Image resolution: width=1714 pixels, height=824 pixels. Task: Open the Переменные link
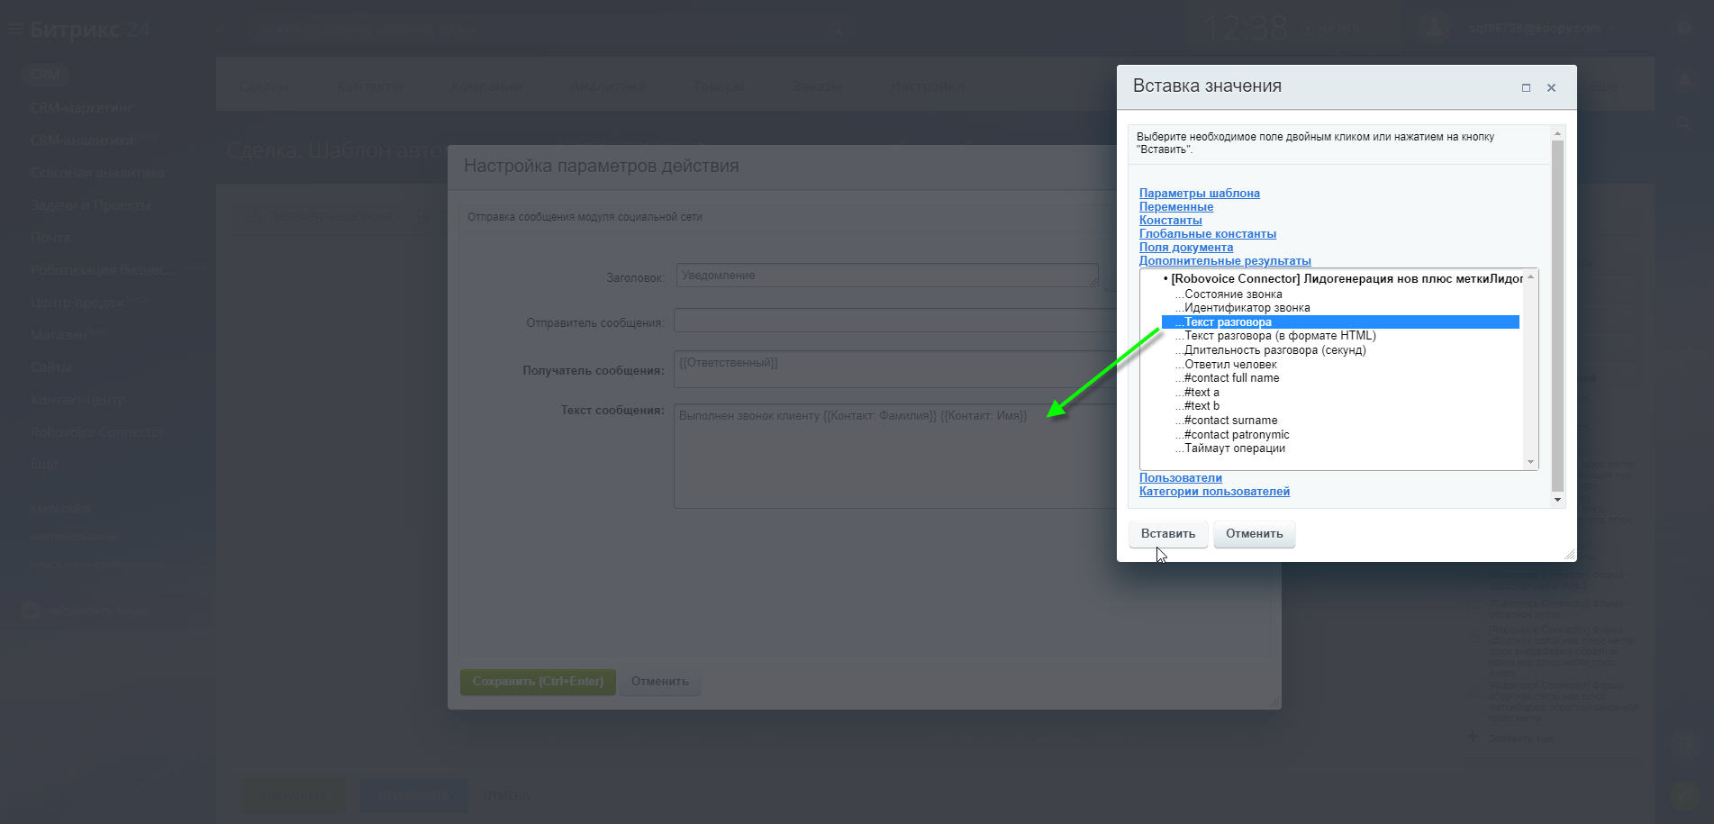(1175, 206)
